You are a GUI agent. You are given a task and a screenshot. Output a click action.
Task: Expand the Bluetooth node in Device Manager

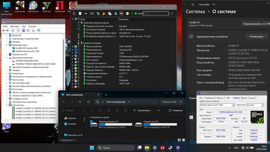coord(7,35)
